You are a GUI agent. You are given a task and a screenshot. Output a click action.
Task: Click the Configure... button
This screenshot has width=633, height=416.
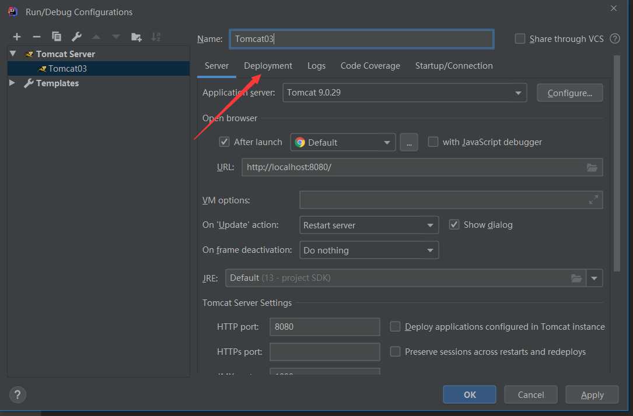569,93
